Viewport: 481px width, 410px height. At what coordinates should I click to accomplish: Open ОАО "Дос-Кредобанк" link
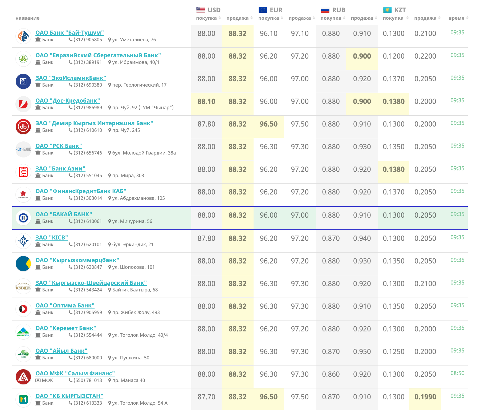[68, 101]
